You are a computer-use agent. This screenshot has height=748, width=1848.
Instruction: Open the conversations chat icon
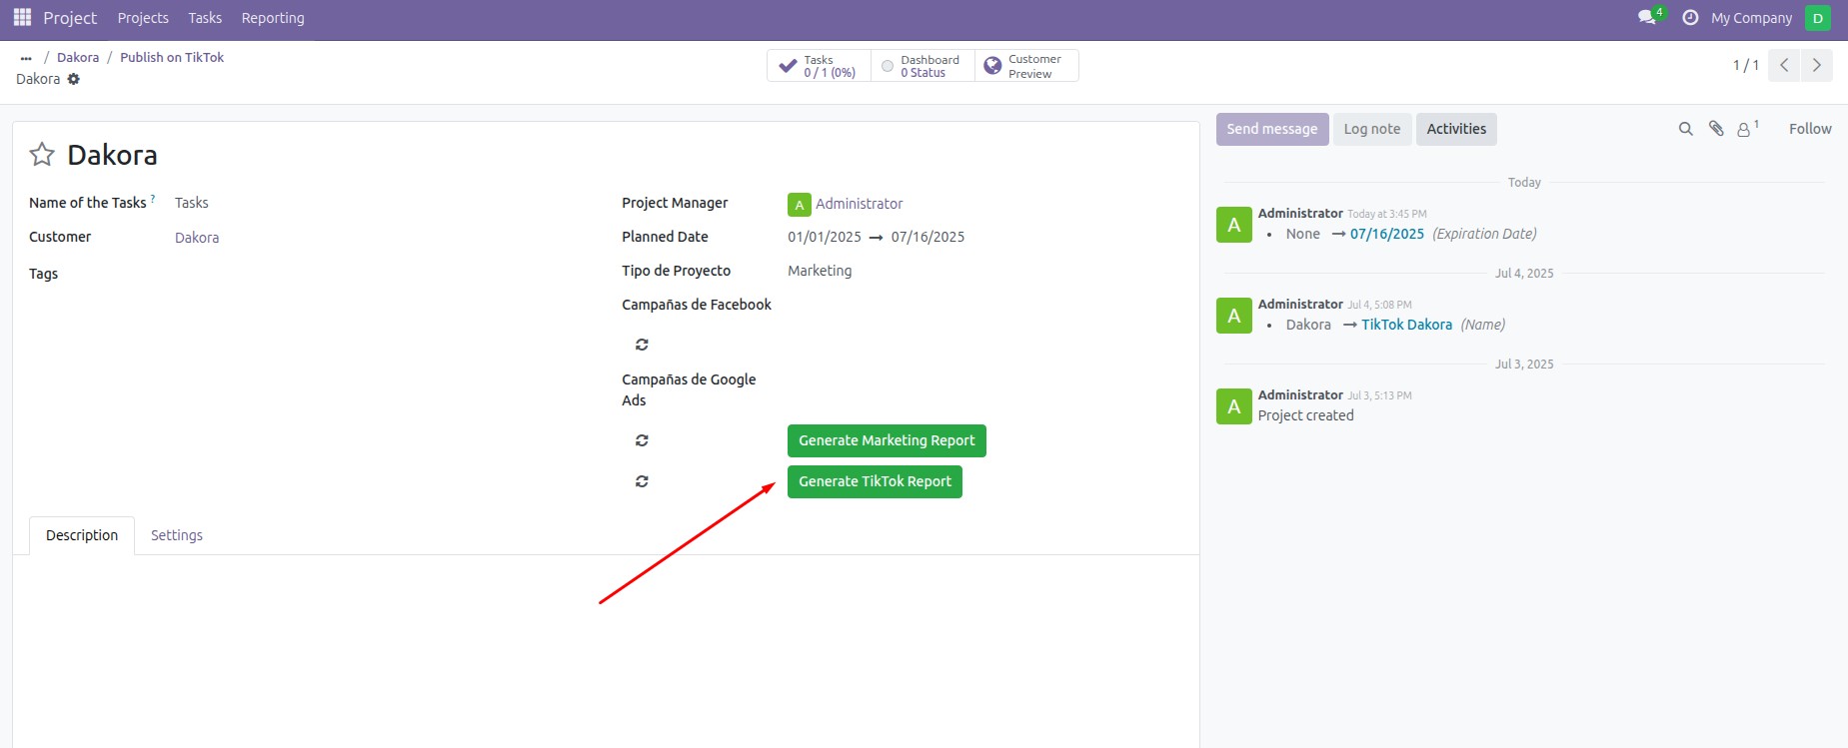[x=1647, y=18]
